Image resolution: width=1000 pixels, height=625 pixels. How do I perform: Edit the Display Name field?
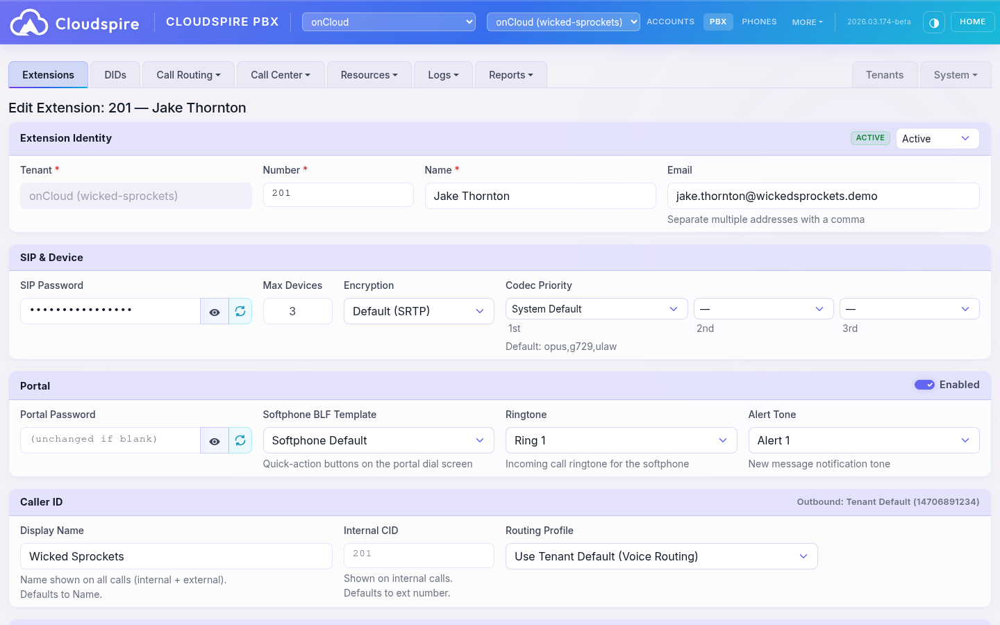pos(176,556)
